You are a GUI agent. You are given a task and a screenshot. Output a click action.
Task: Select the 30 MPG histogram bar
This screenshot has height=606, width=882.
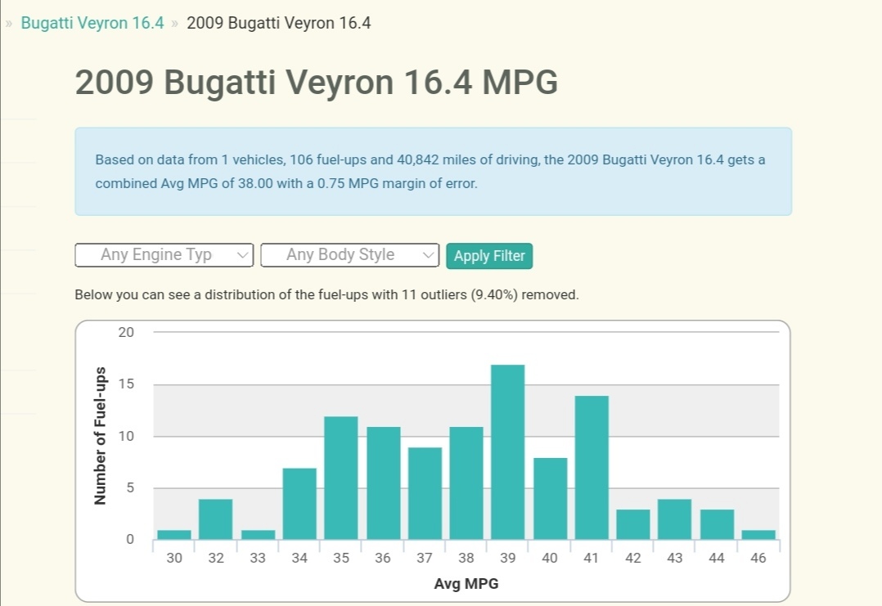tap(174, 535)
